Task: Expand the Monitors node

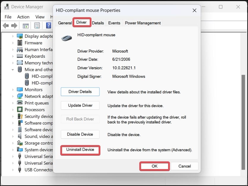Action: (13, 90)
